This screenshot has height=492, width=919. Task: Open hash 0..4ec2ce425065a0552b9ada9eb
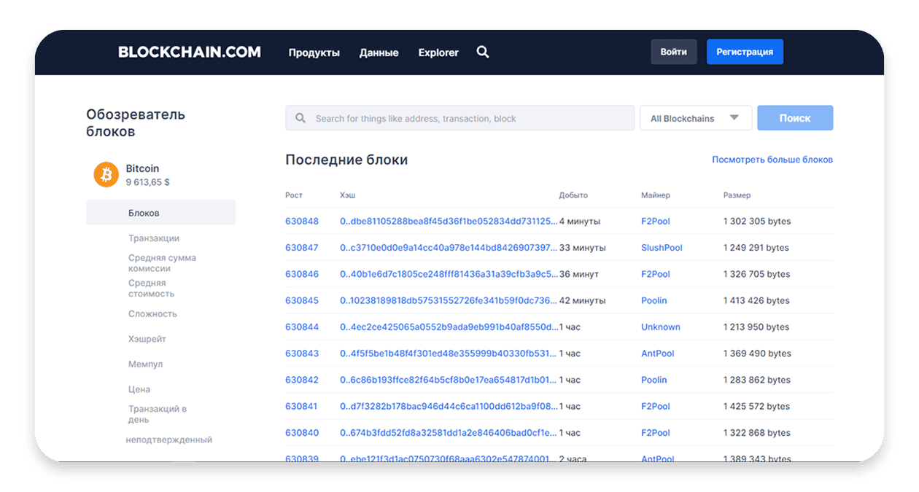pyautogui.click(x=449, y=327)
